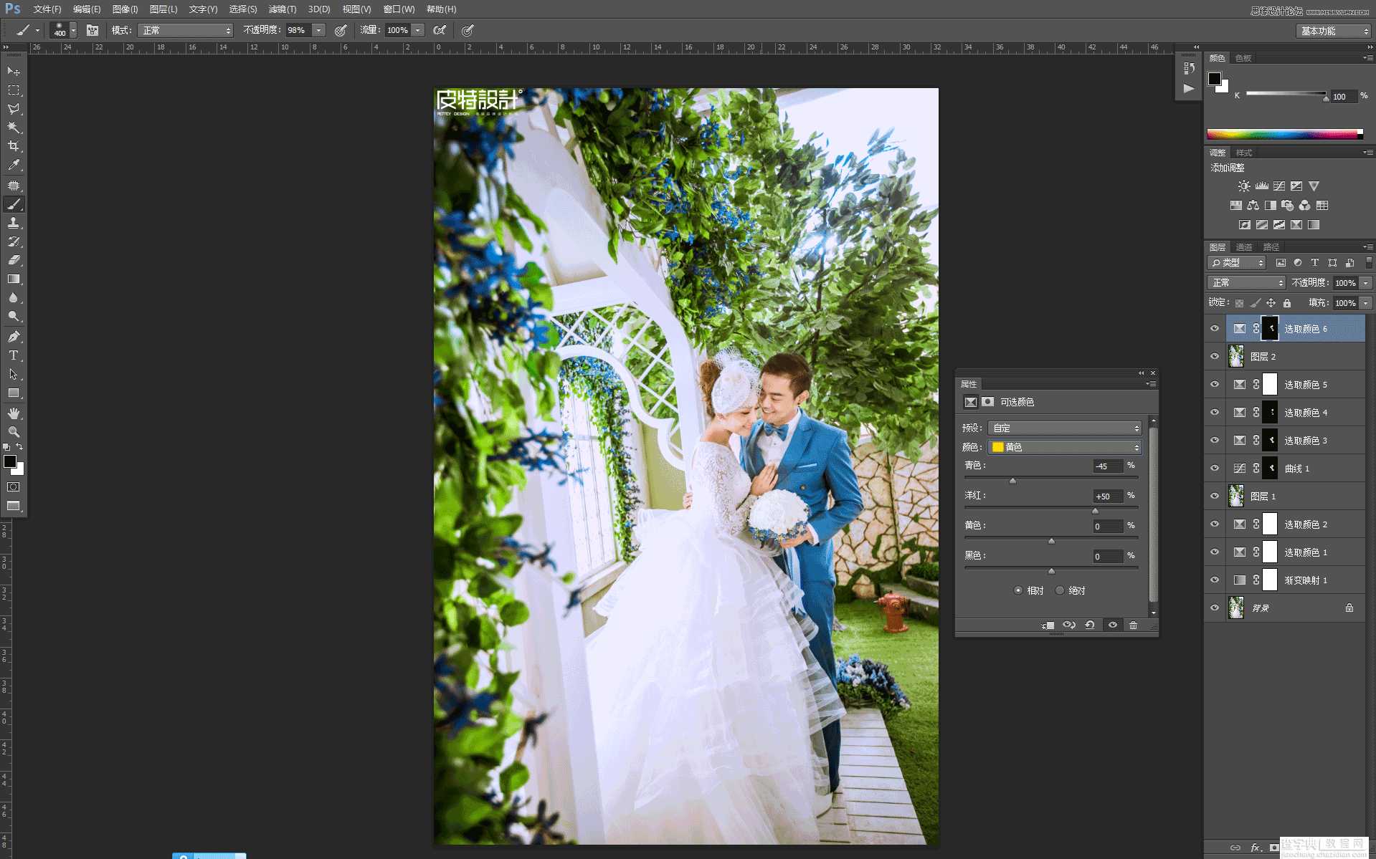The image size is (1376, 859).
Task: Select the Path Selection tool
Action: (13, 374)
